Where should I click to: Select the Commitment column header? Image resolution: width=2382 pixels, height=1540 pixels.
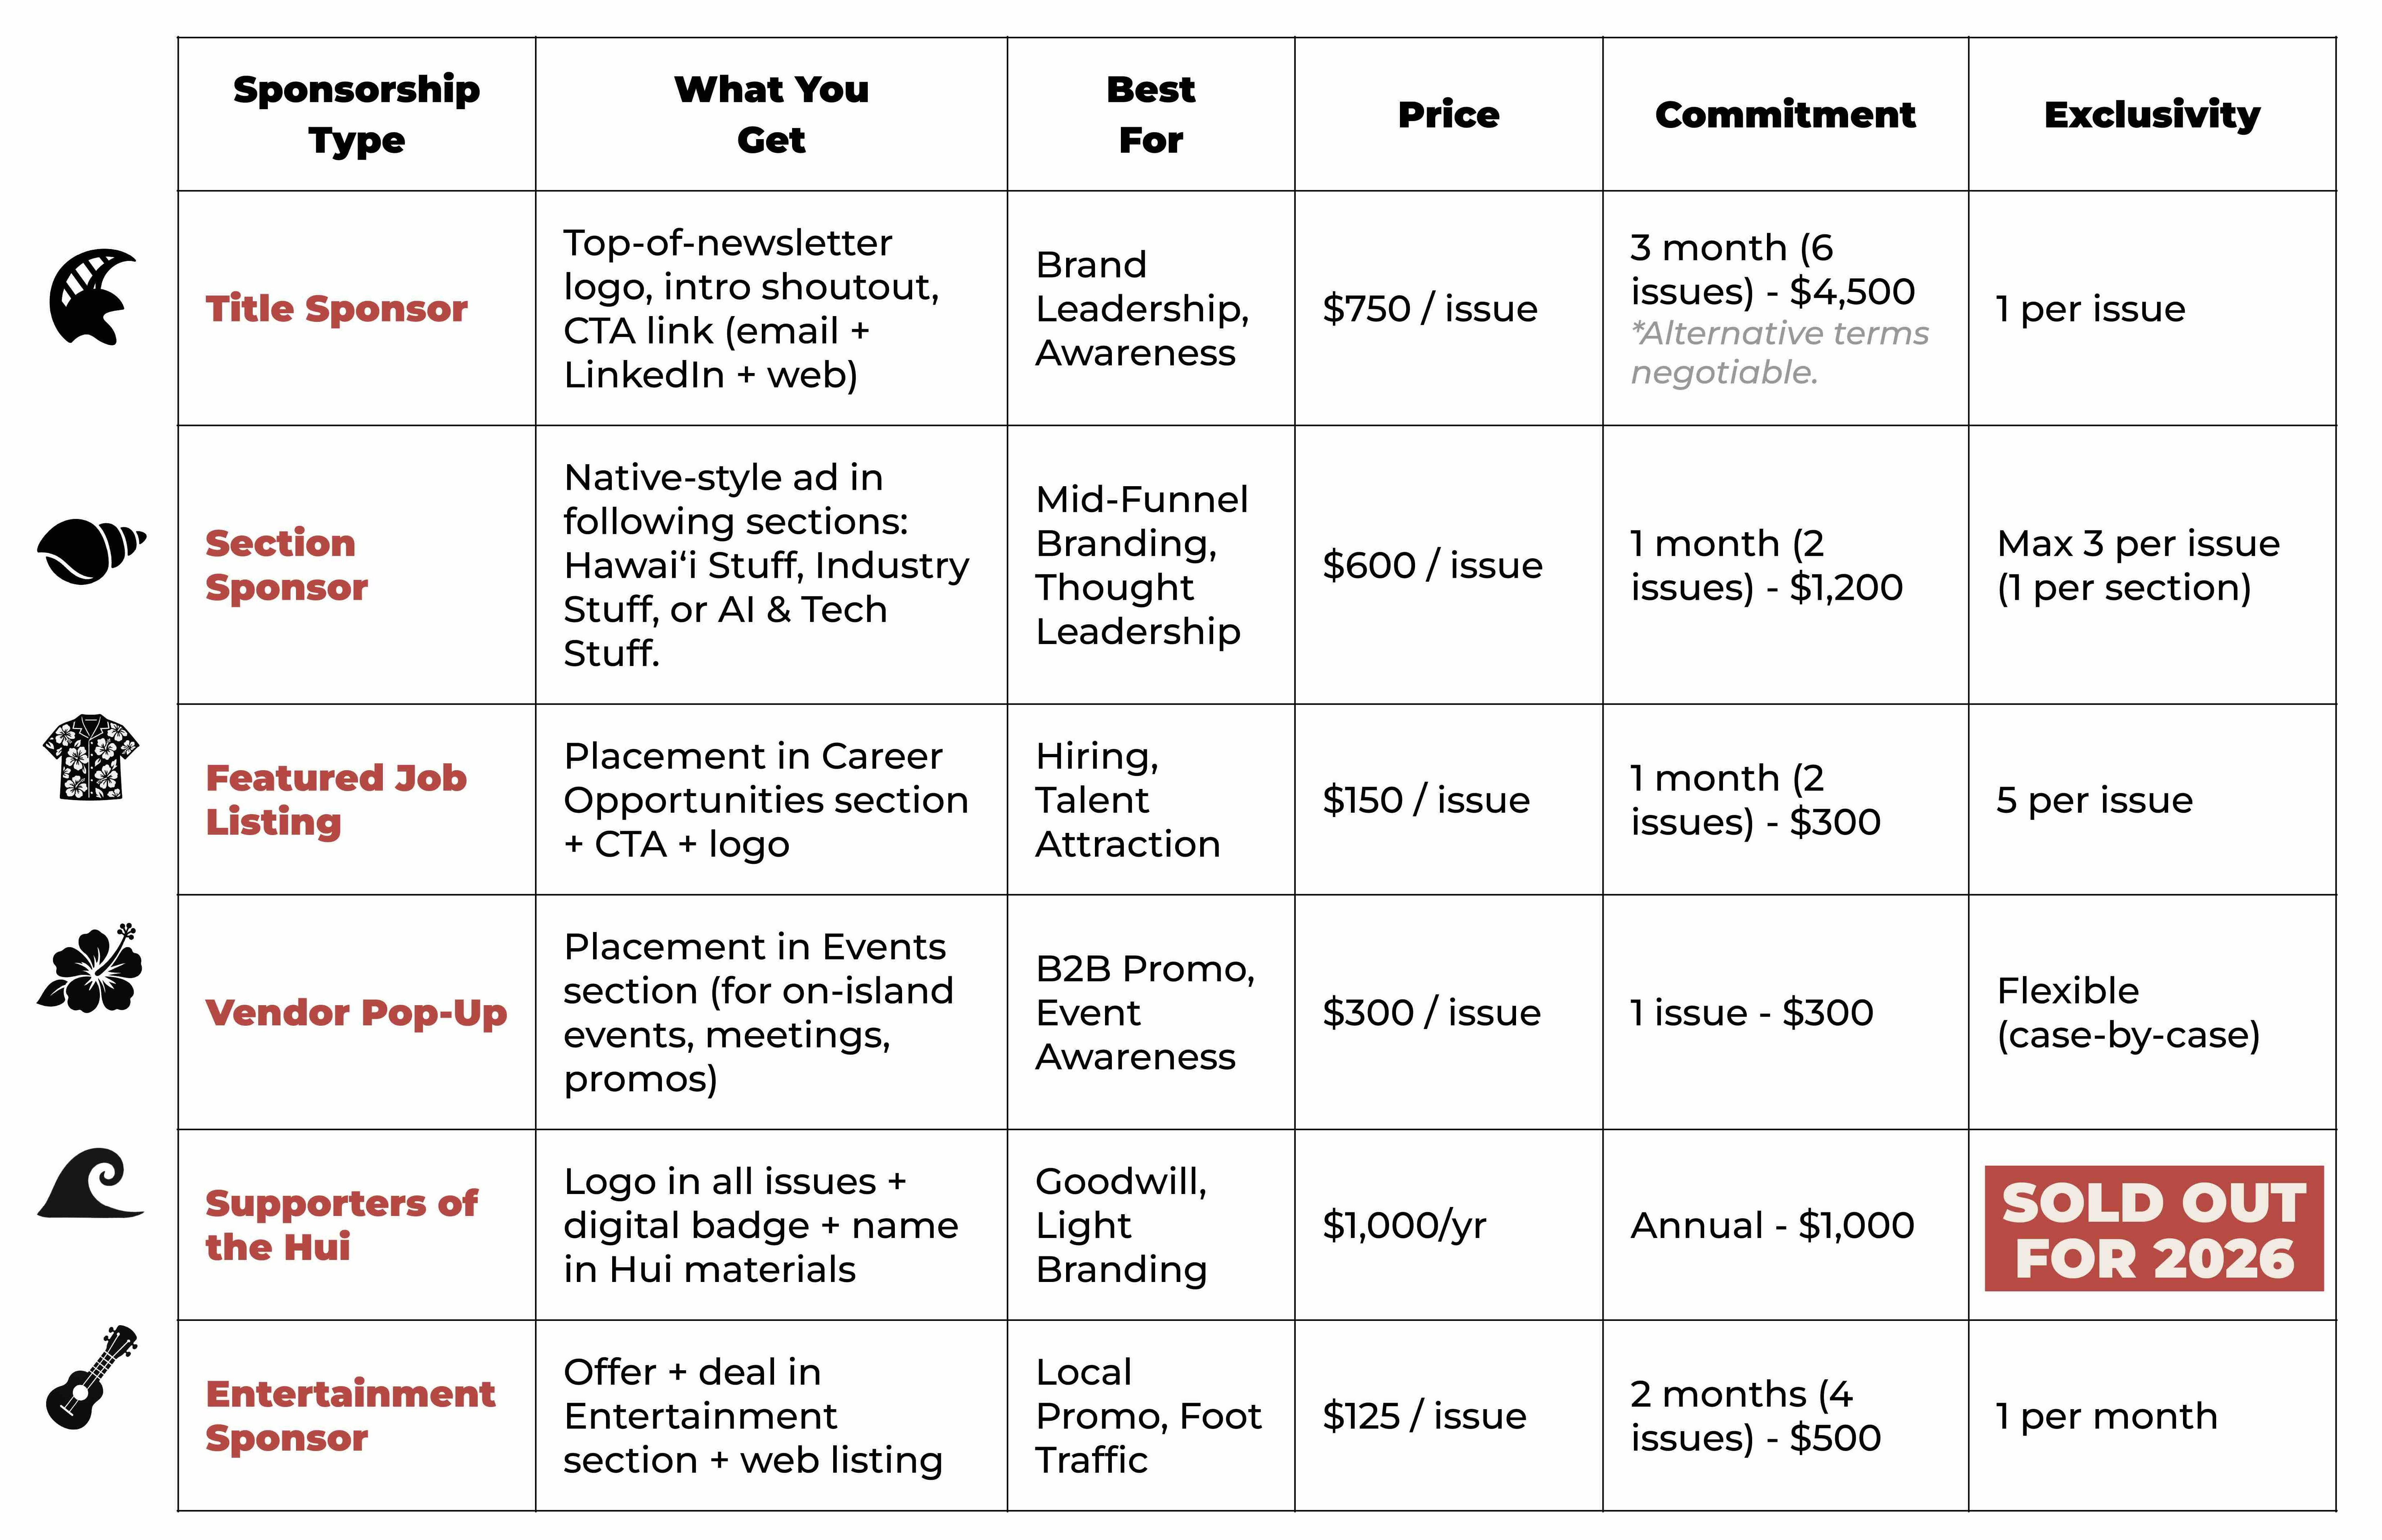(1785, 115)
